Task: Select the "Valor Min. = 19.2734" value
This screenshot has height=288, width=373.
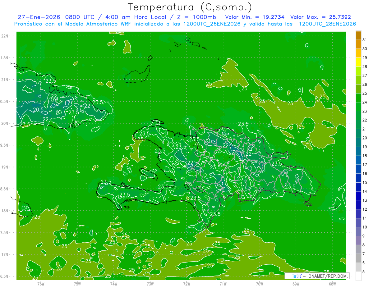Action: pyautogui.click(x=255, y=17)
